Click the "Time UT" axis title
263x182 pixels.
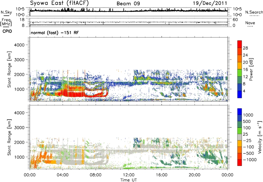129,180
